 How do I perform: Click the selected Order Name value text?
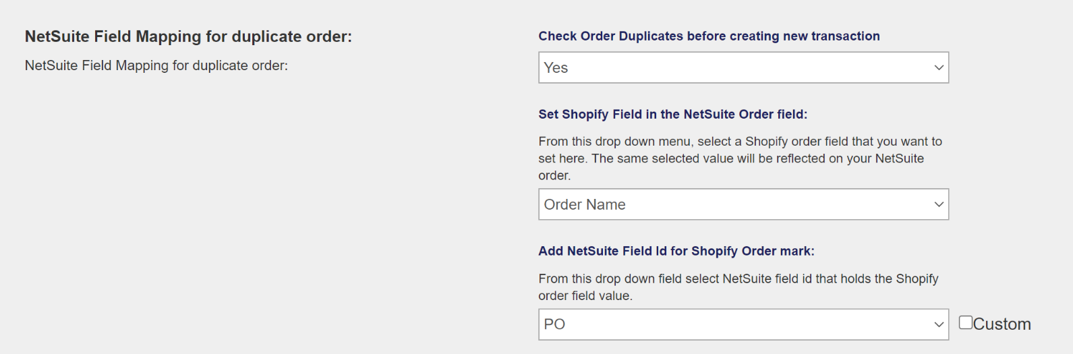[585, 204]
